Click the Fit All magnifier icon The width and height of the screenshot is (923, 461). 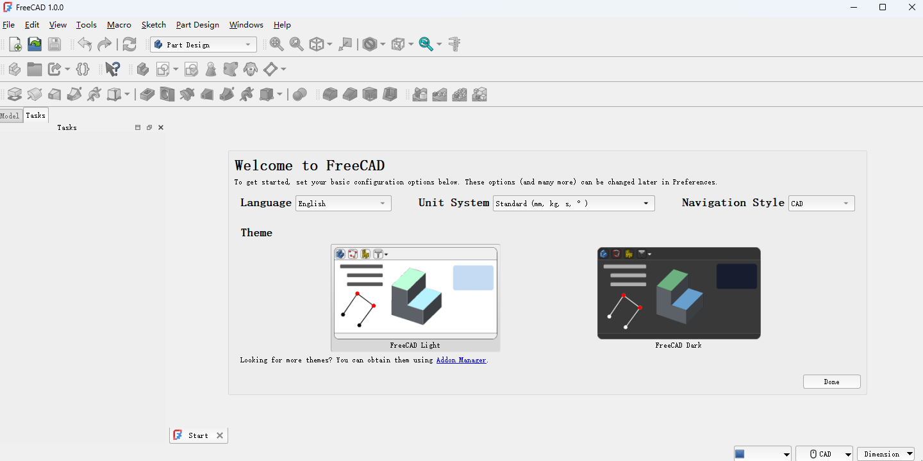click(277, 44)
